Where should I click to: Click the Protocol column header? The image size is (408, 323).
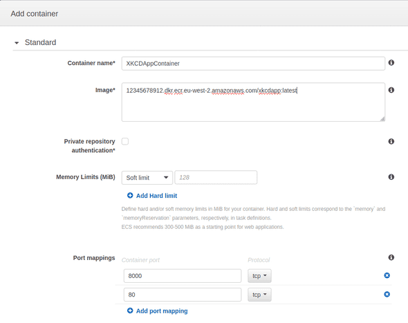(x=259, y=260)
